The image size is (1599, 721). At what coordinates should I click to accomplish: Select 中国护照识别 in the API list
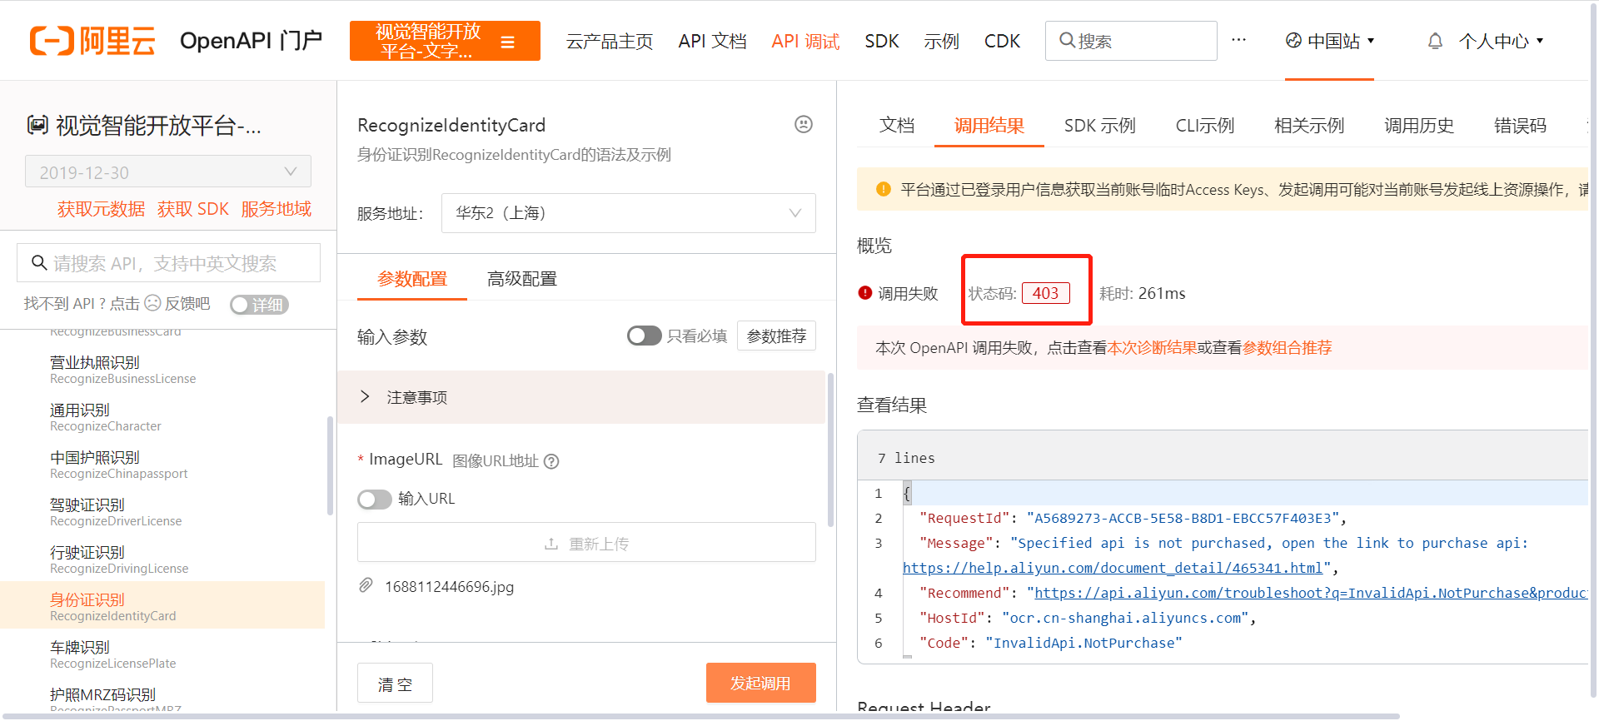pos(119,465)
